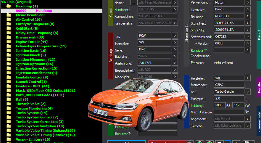This screenshot has width=261, height=143.
Task: Open the arrow menu beside Ausführung 2.0 TFSI
Action: (175, 63)
